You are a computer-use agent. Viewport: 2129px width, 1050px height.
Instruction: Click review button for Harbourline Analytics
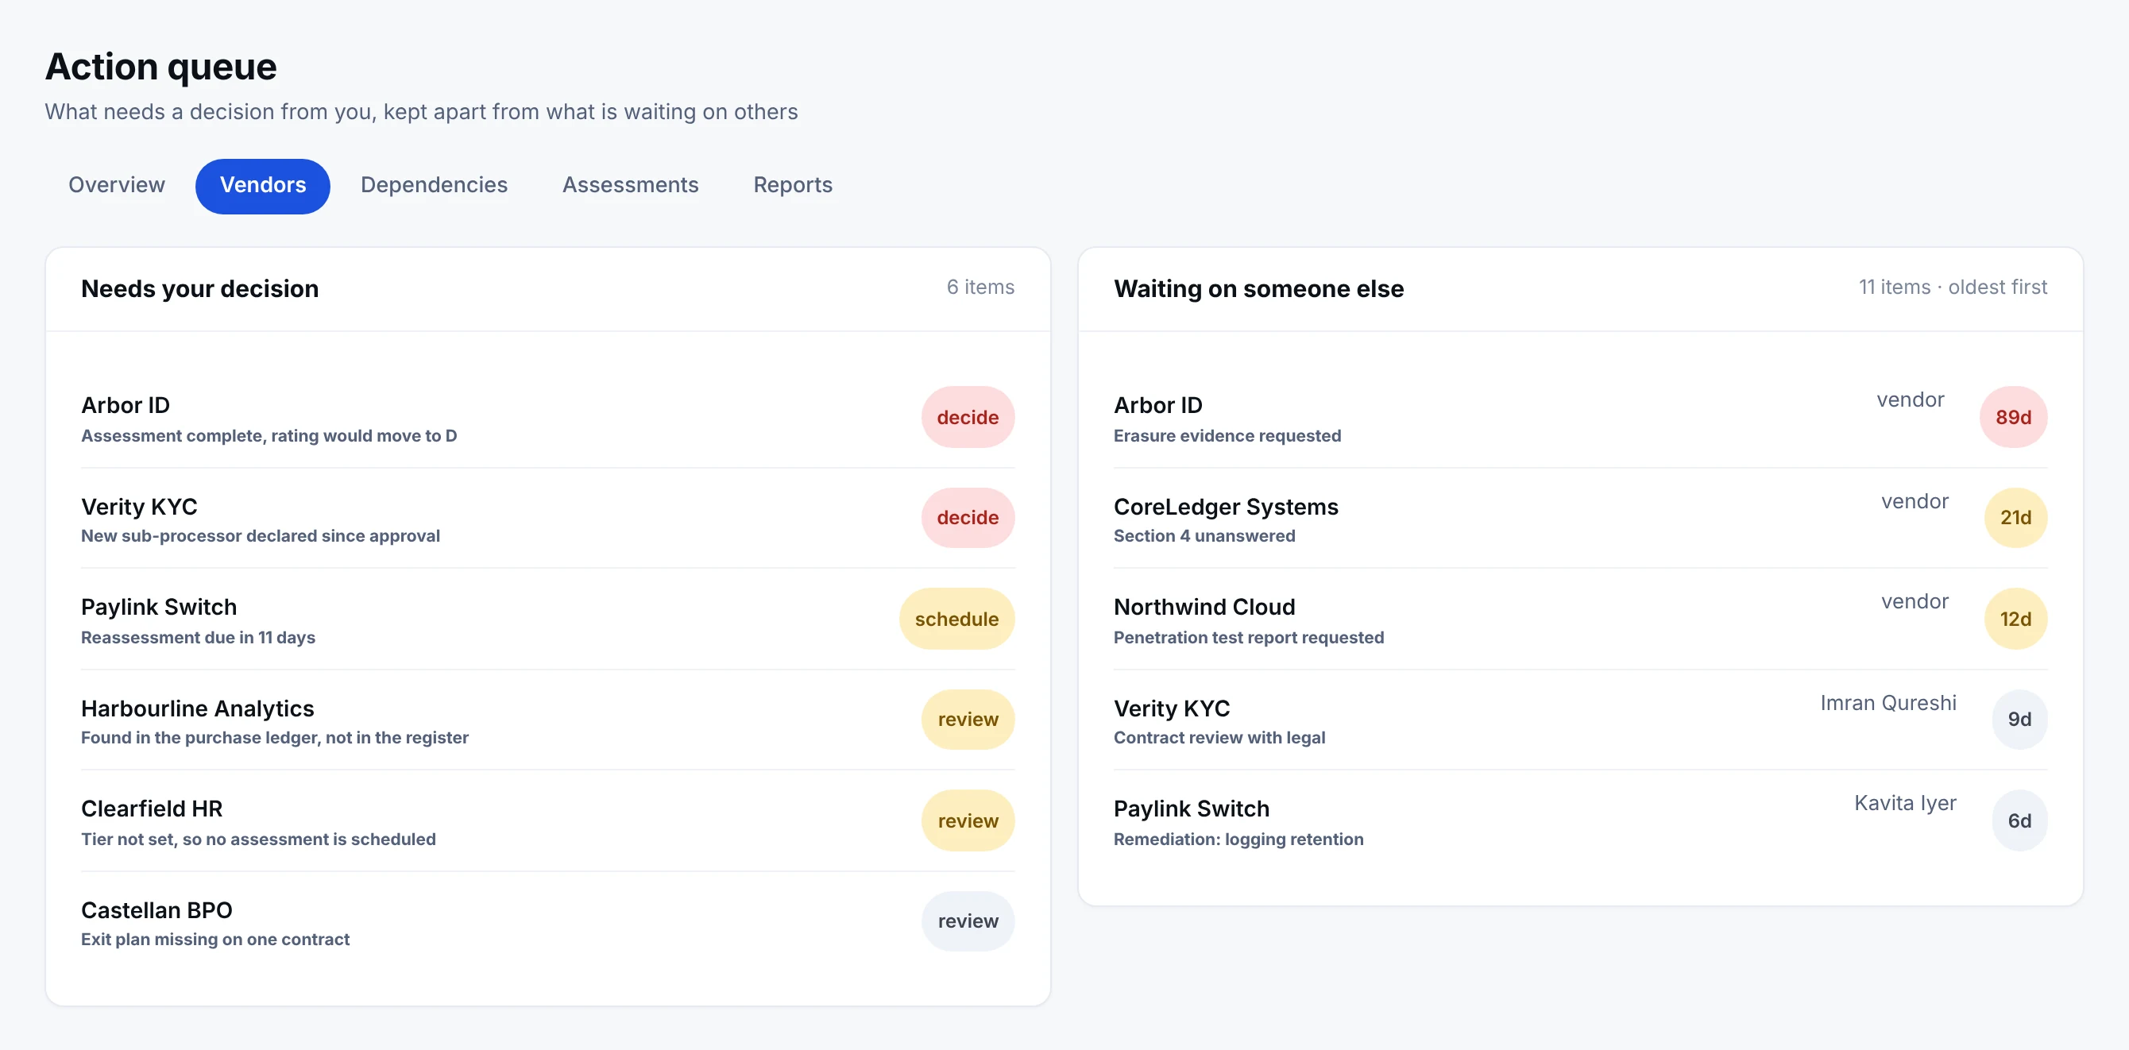pos(968,720)
